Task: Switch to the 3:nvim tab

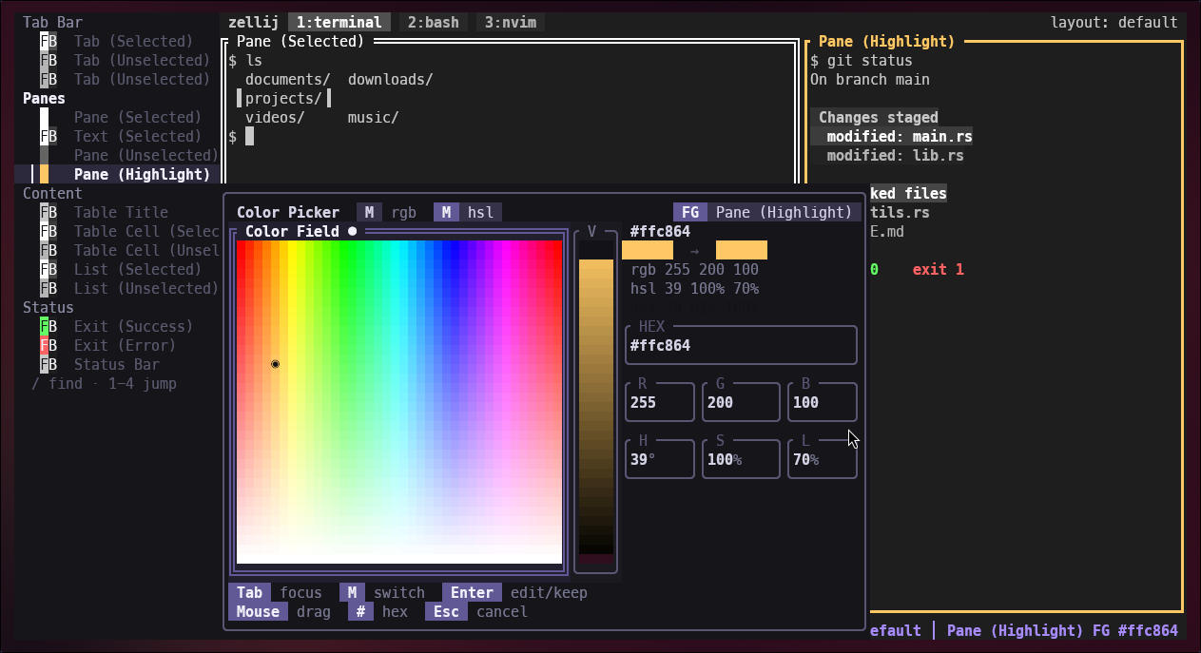Action: click(511, 22)
